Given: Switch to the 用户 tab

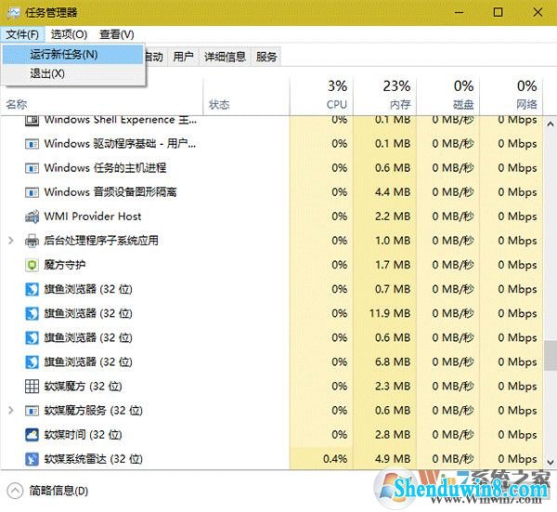Looking at the screenshot, I should [183, 57].
